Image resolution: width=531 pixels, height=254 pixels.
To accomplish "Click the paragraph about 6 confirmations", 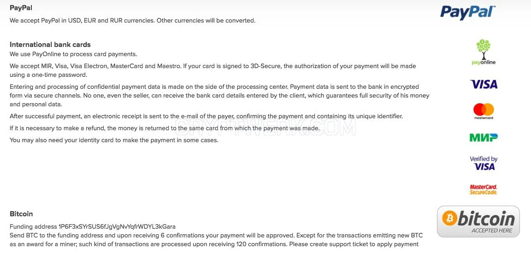I will coord(216,239).
